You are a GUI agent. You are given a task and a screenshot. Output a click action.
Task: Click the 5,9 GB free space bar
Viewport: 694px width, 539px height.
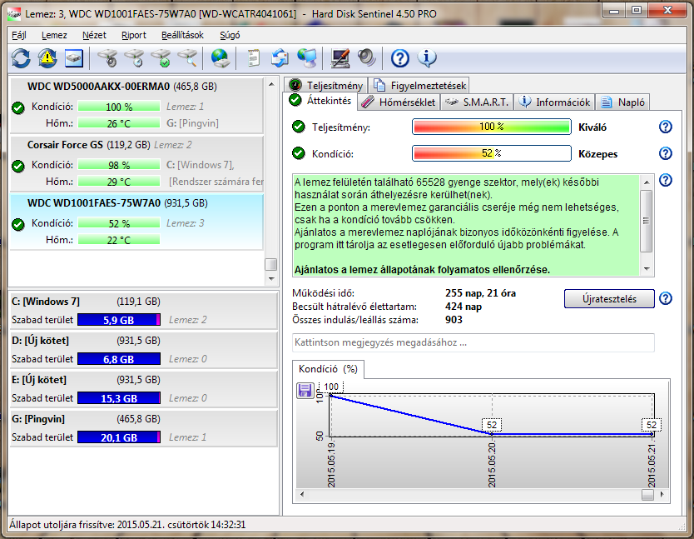(119, 320)
